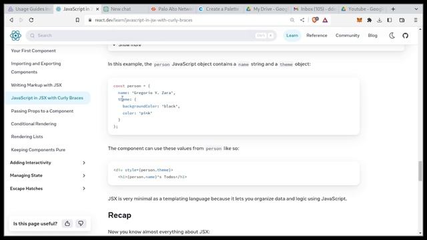Open the Brave shields lion icon
The height and width of the screenshot is (240, 427).
tap(315, 20)
